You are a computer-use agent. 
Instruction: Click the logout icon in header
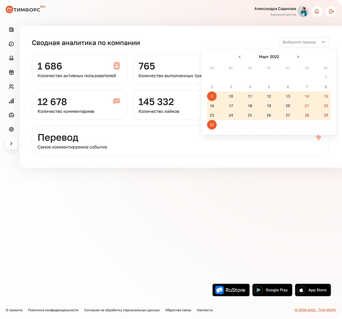[331, 11]
